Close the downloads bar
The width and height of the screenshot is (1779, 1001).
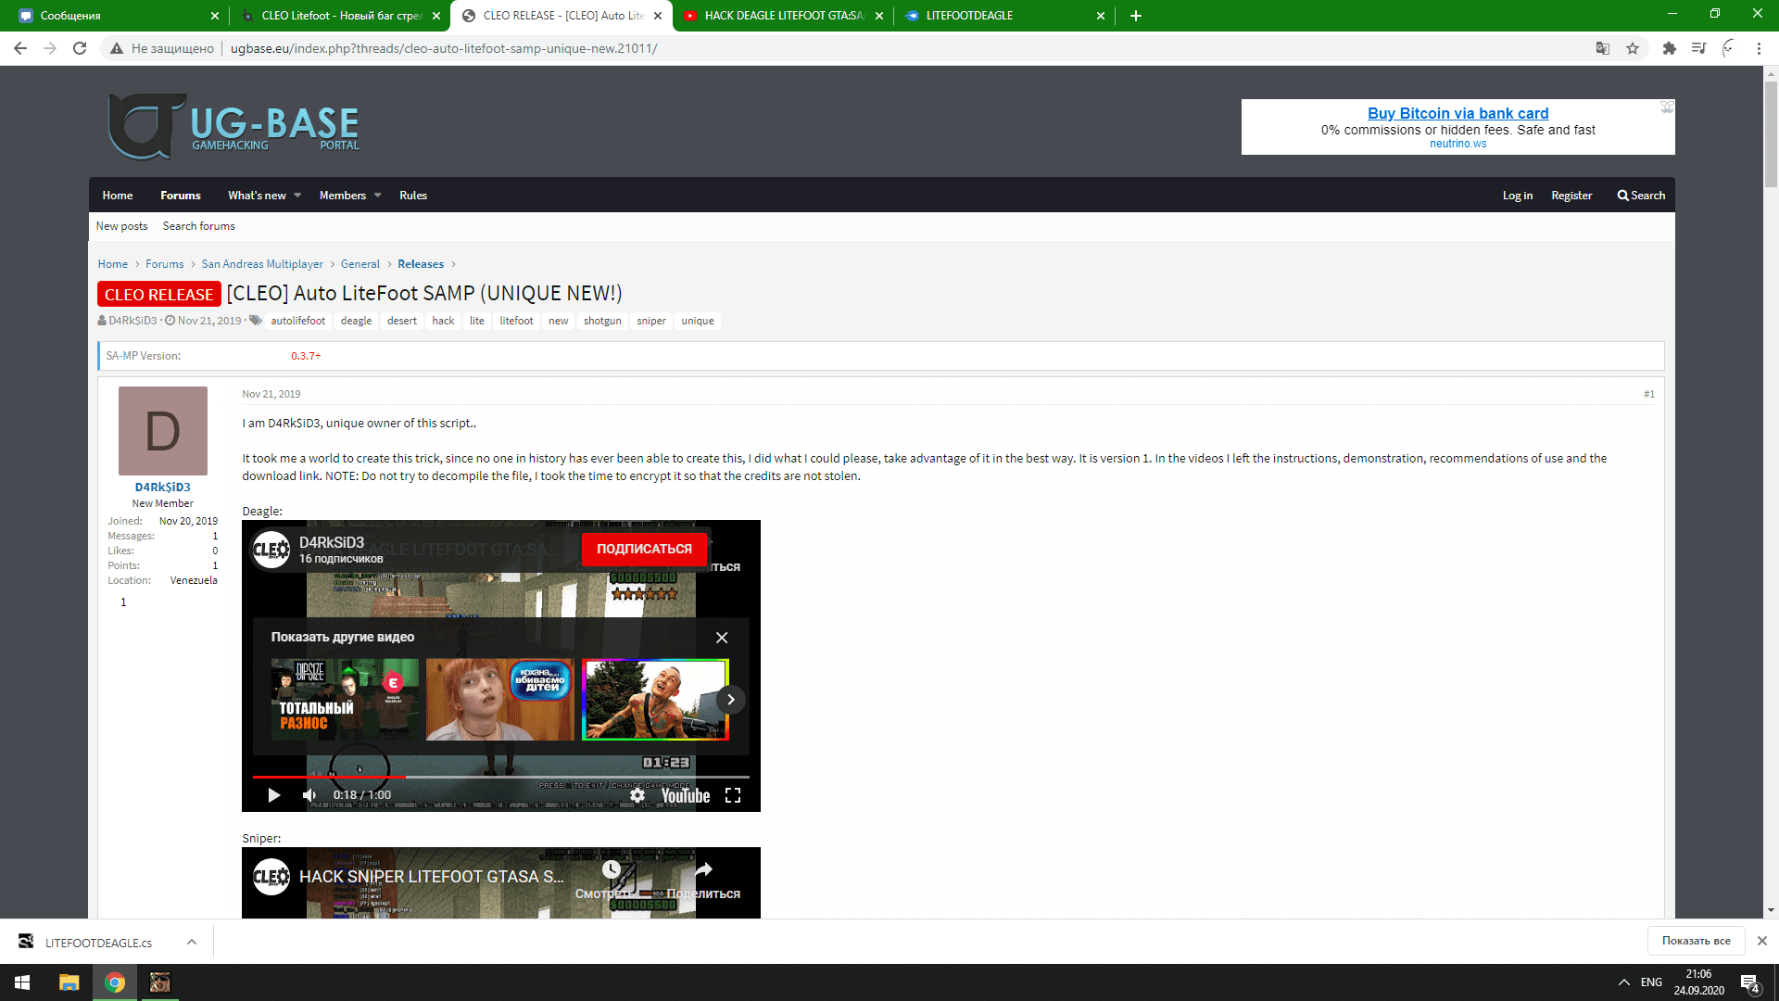(1761, 941)
